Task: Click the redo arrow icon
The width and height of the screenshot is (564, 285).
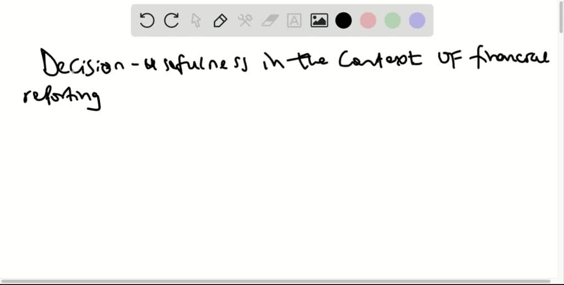Action: click(x=171, y=20)
